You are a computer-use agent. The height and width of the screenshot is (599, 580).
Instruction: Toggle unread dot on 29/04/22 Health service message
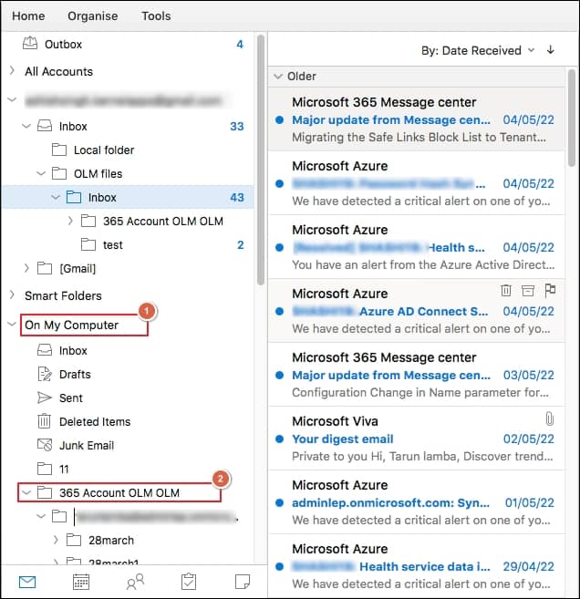(x=279, y=566)
